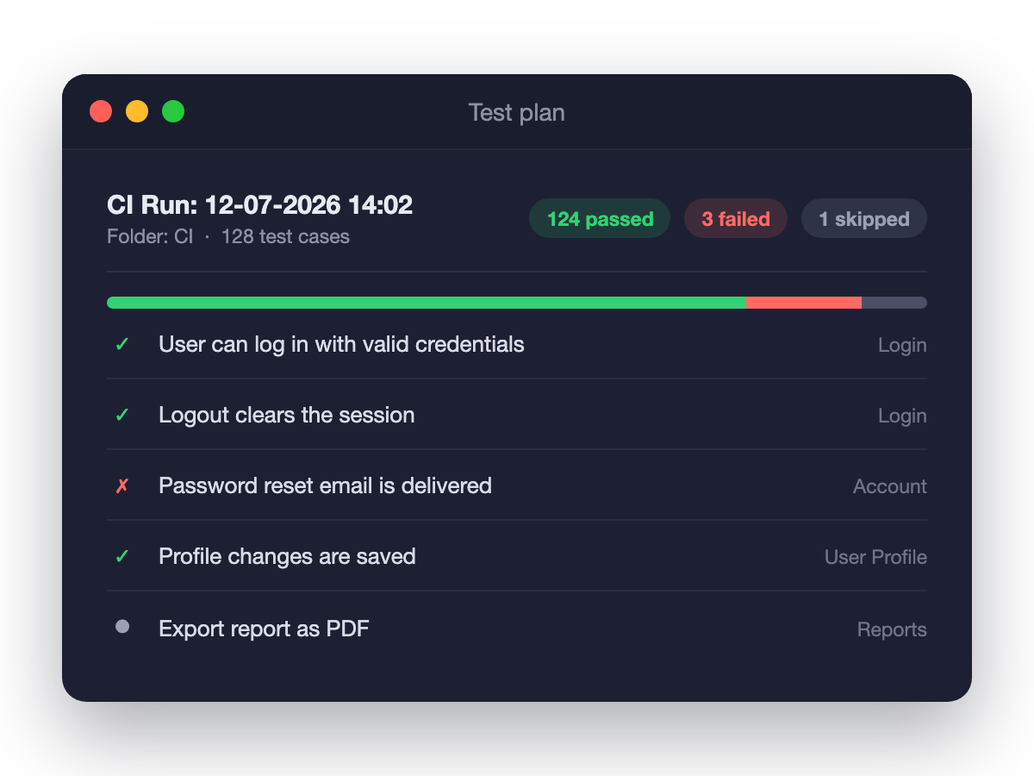
Task: Click the checkmark beside Profile changes are saved
Action: tap(122, 557)
